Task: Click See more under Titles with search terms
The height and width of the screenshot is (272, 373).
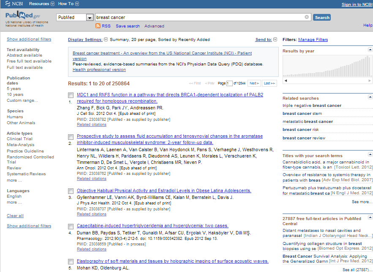Action: coord(362,202)
